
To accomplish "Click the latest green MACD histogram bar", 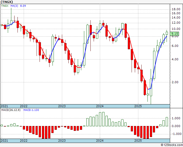I will click(x=167, y=122).
